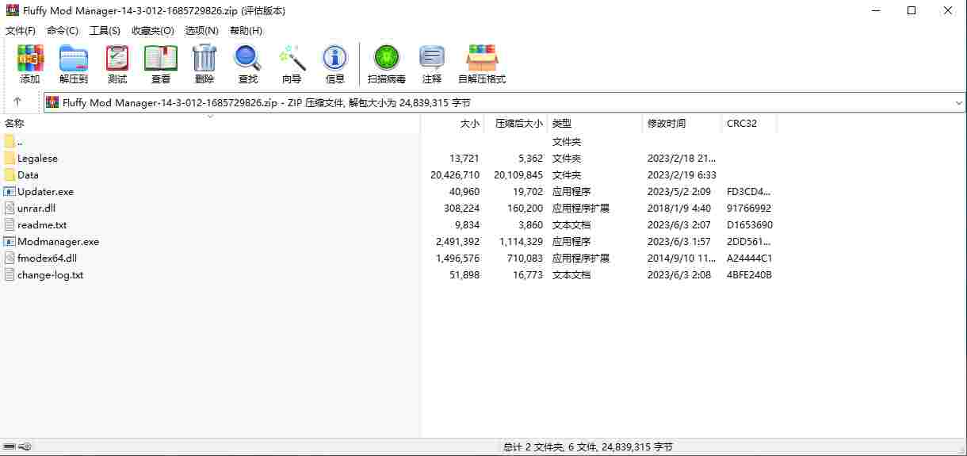
Task: Click the 解压到 (Extract to) icon
Action: point(74,58)
